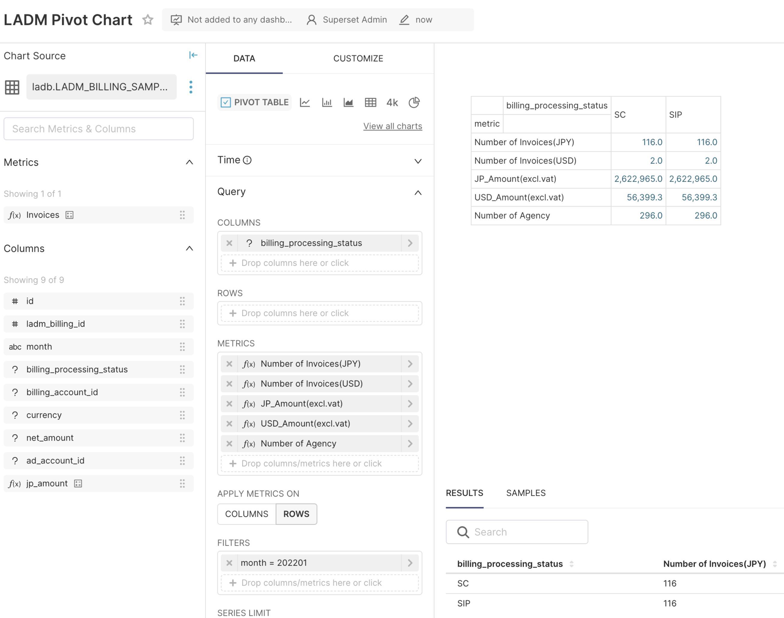Click View all charts link

[x=393, y=126]
